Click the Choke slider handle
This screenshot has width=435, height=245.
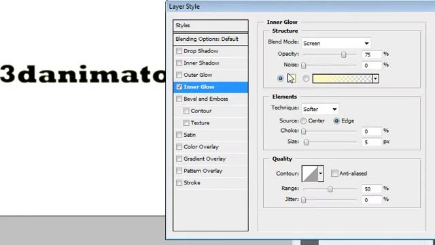coord(304,131)
